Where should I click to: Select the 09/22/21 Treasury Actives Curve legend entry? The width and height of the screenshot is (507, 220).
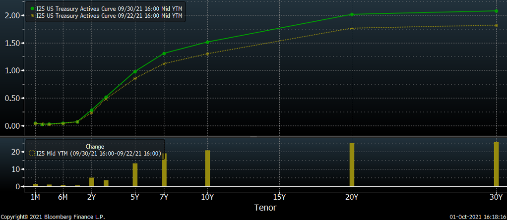(x=106, y=15)
